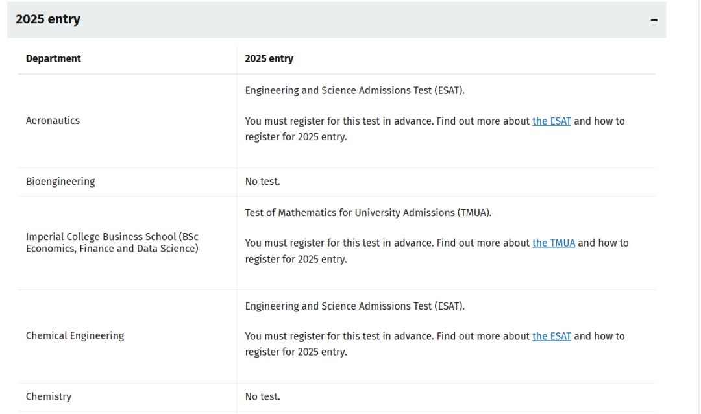701x414 pixels.
Task: Open the ESAT link in the Aeronautics row
Action: (552, 121)
